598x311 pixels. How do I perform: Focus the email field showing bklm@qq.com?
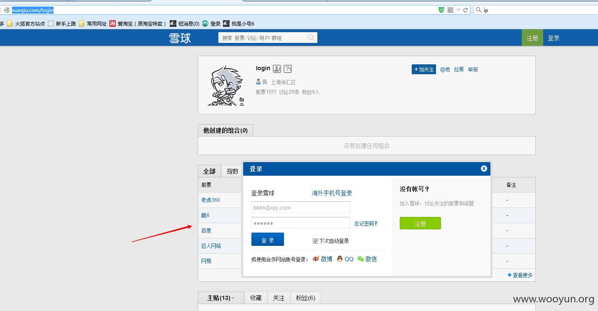(x=301, y=207)
